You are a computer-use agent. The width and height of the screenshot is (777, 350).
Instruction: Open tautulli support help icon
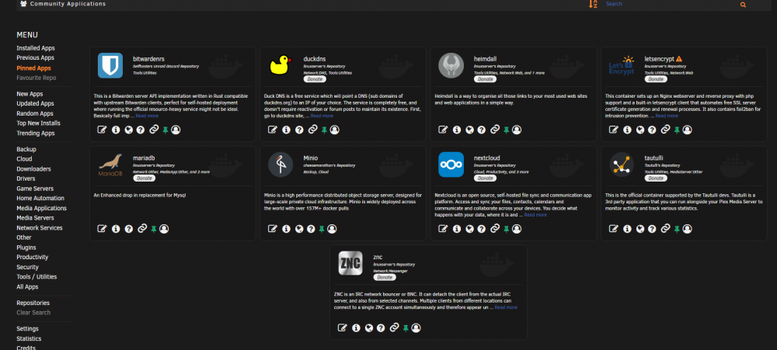652,229
